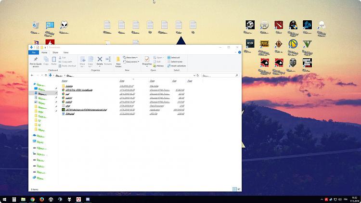Expand the address bar history dropdown
361x203 pixels.
pyautogui.click(x=194, y=75)
